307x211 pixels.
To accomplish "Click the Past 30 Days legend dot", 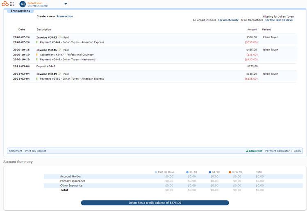I will [x=156, y=172].
